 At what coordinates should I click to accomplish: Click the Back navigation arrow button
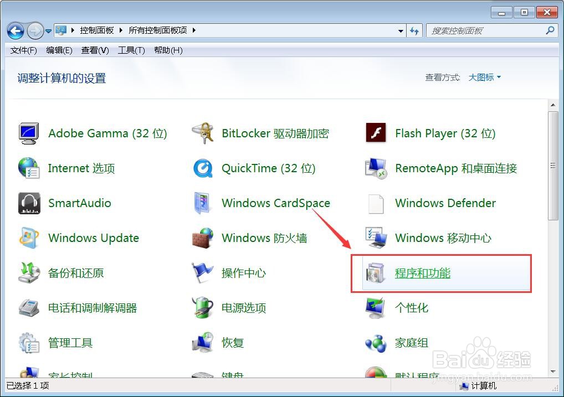(x=16, y=31)
